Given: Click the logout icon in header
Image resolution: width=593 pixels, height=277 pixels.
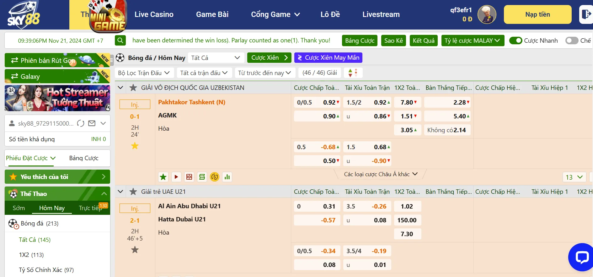Looking at the screenshot, I should [x=586, y=14].
